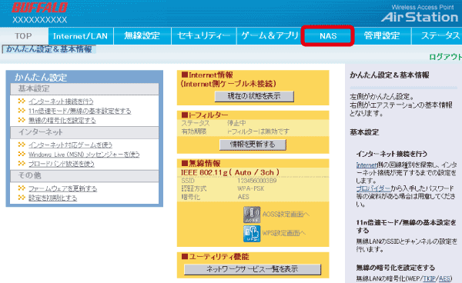
Task: Open インターネット接続を行う link
Action: point(61,102)
